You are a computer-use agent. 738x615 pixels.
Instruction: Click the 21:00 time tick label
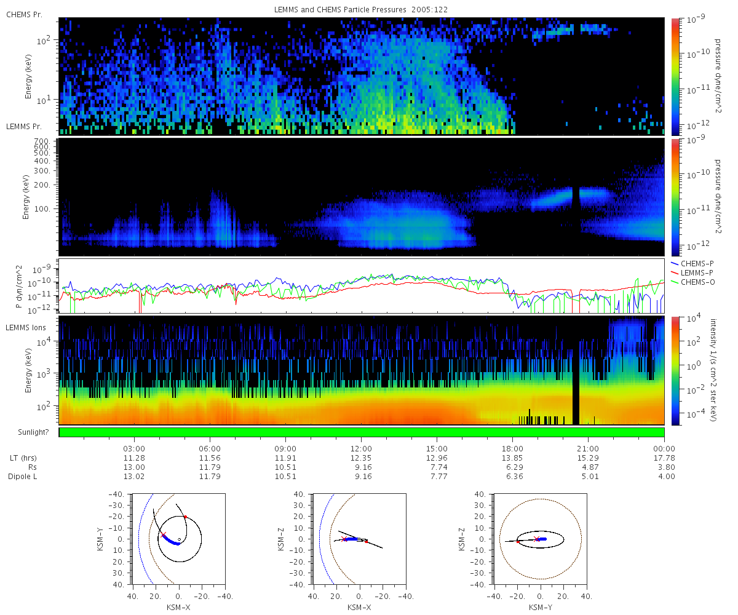pyautogui.click(x=588, y=448)
